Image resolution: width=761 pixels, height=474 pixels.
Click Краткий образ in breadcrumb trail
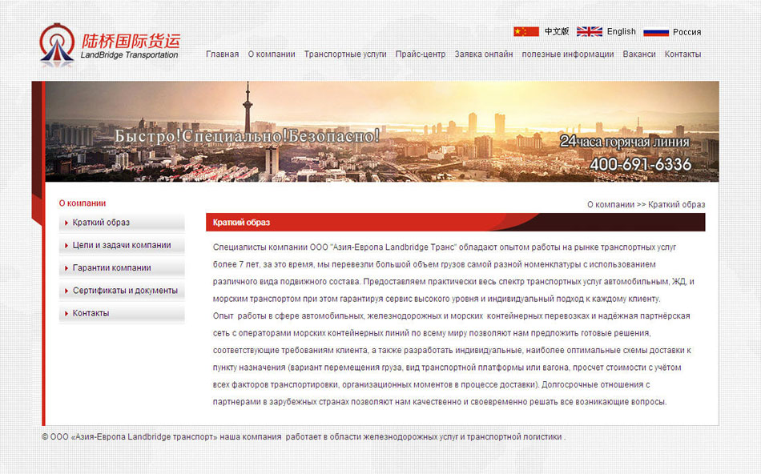(x=677, y=205)
